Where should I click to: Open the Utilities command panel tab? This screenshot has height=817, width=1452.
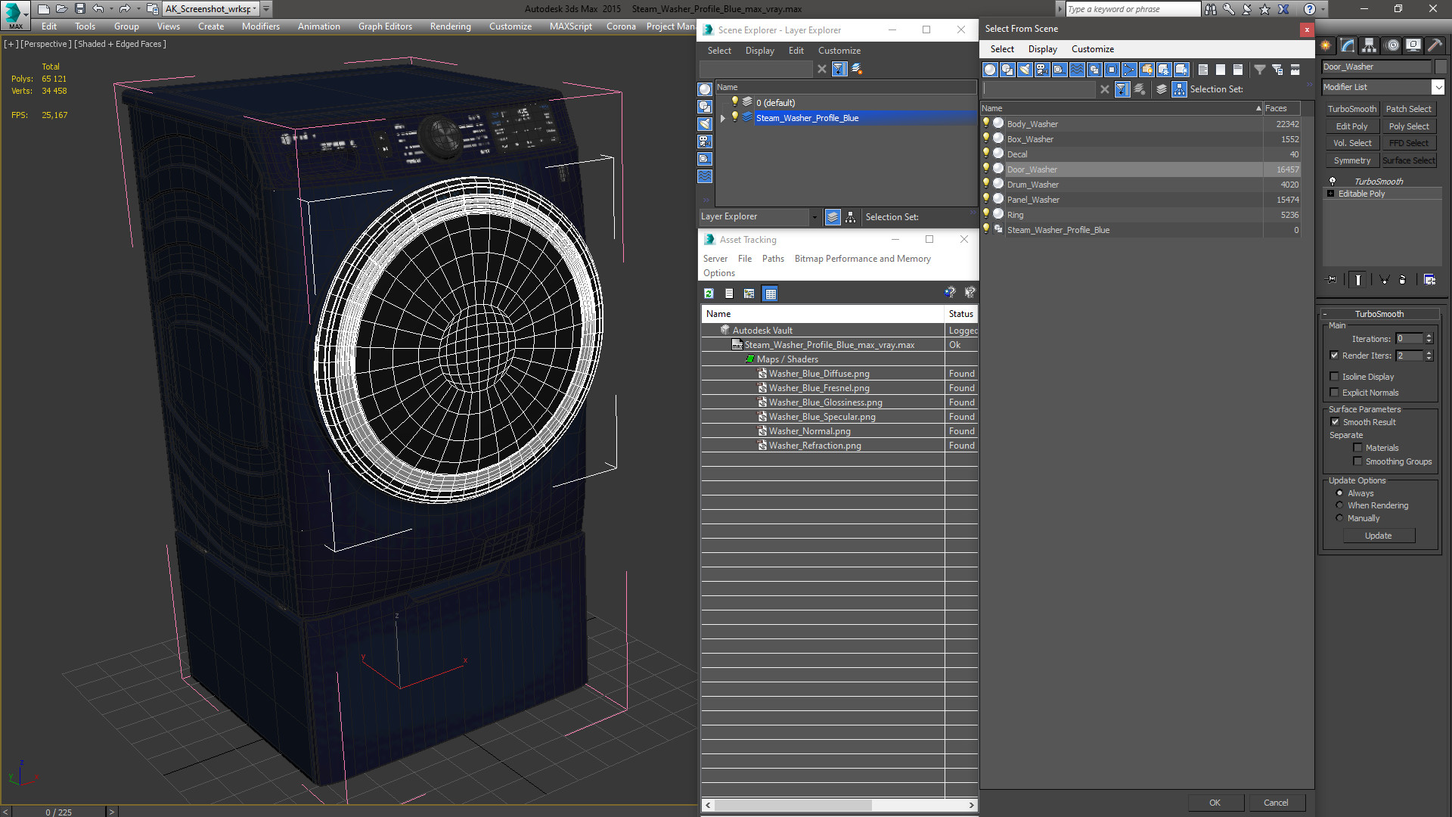click(x=1435, y=45)
